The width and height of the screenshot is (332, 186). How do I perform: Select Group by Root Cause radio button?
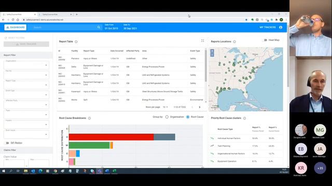click(188, 117)
